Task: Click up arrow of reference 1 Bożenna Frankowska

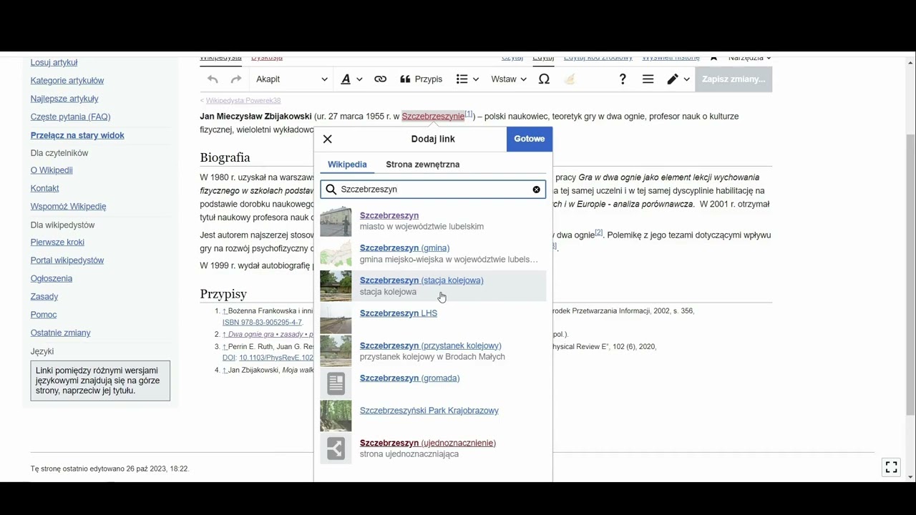Action: coord(225,311)
